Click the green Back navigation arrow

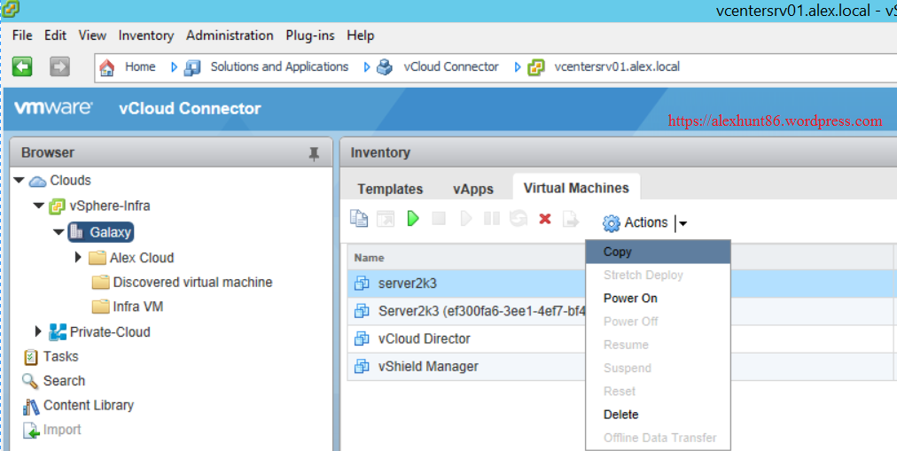(22, 66)
